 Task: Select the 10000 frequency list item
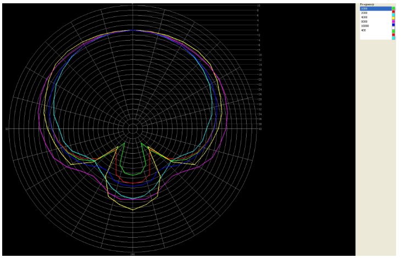(365, 26)
